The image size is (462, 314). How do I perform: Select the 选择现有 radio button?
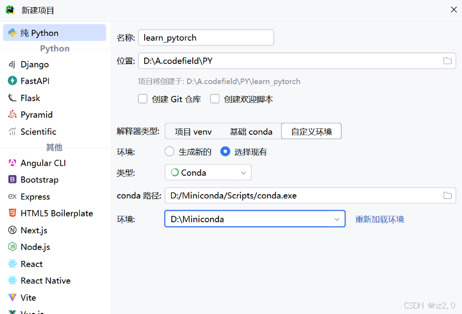[225, 151]
